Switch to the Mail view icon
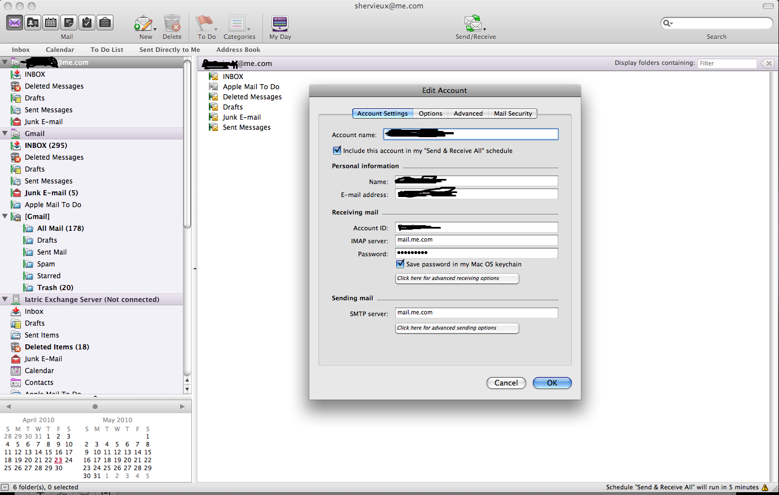 (x=15, y=23)
